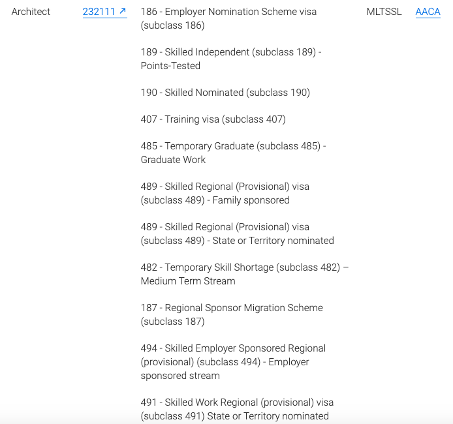Select the 485 Temporary Graduate entry
This screenshot has height=424, width=453.
click(x=233, y=153)
